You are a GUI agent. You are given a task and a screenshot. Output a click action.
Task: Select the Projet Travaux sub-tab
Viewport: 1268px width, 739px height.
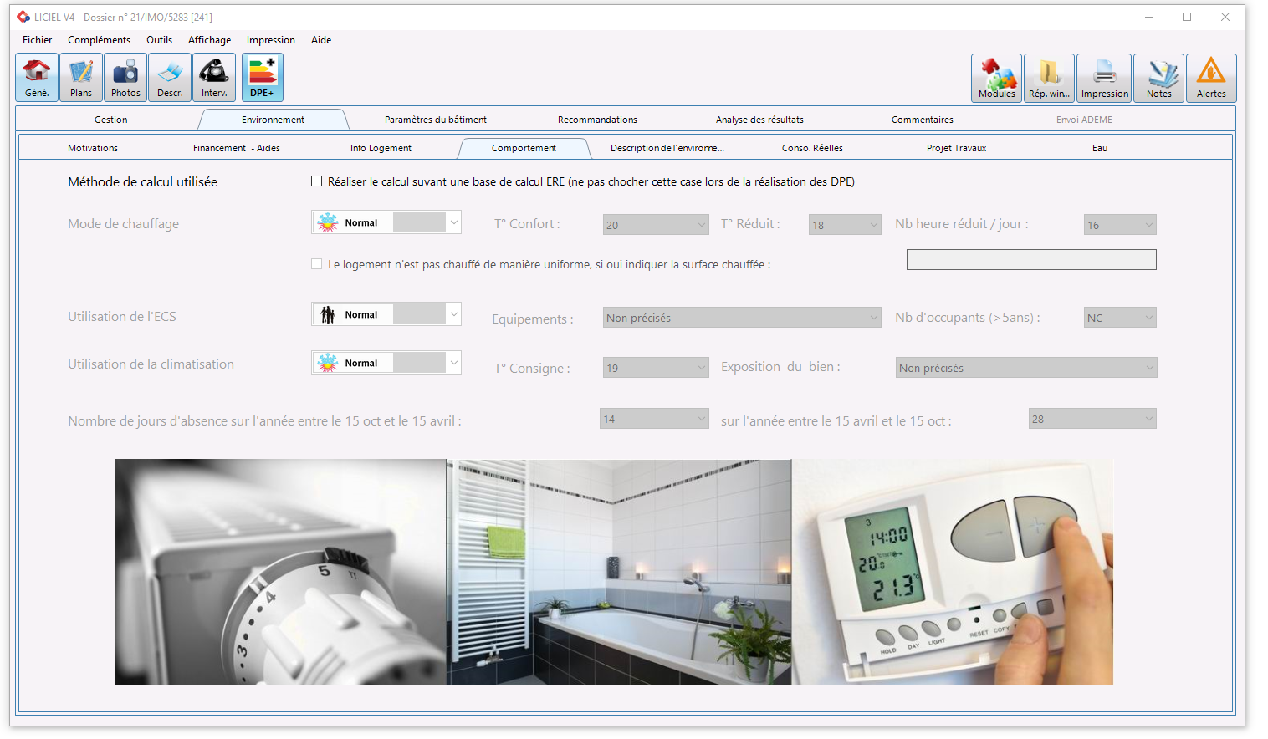coord(956,148)
